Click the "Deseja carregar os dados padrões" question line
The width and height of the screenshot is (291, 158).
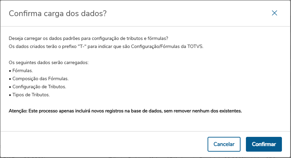coord(89,38)
